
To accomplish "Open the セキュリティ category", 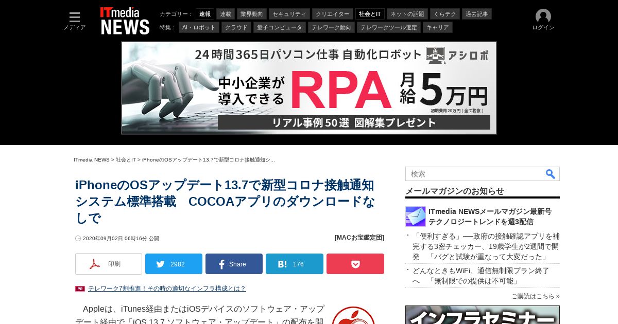I will click(289, 14).
